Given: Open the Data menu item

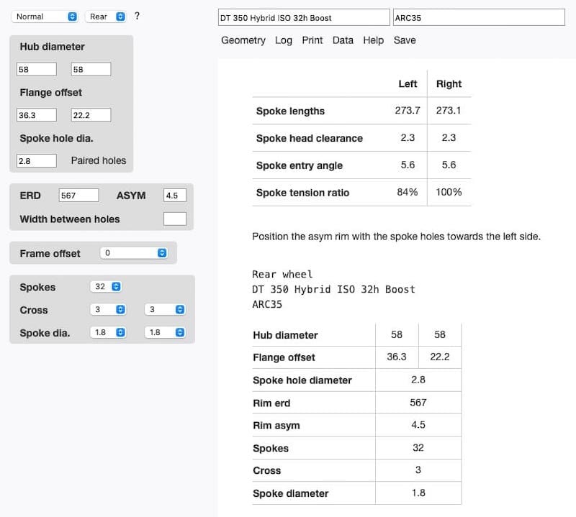Looking at the screenshot, I should pyautogui.click(x=343, y=40).
